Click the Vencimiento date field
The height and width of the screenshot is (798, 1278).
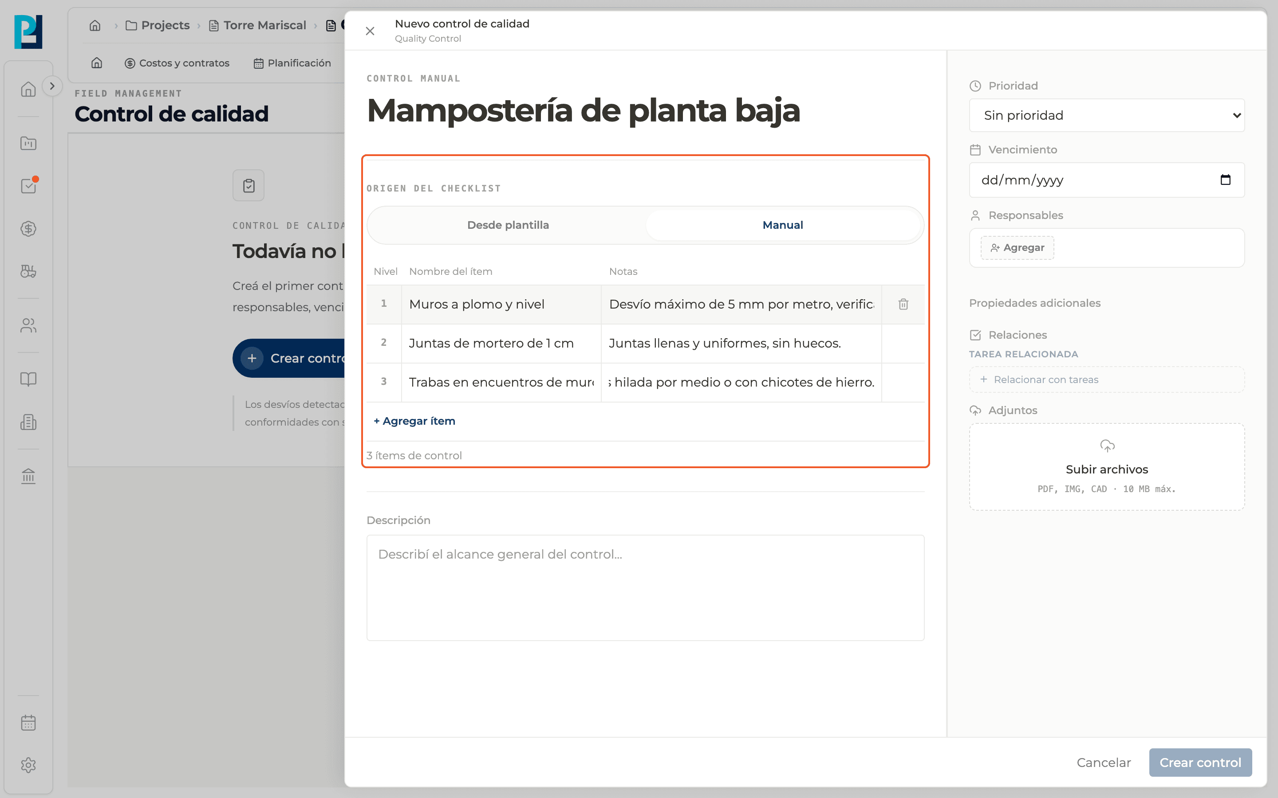1107,180
